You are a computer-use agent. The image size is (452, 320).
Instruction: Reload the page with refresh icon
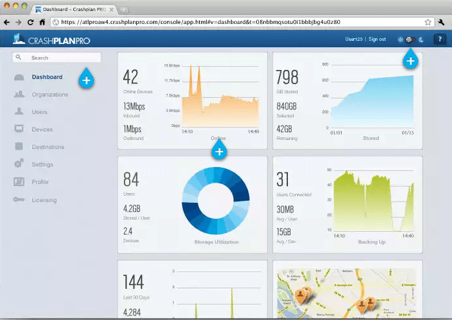tap(30, 22)
